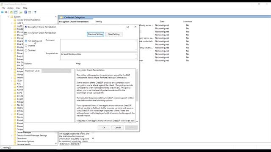Click the Server Manager folder icon

coord(15,132)
